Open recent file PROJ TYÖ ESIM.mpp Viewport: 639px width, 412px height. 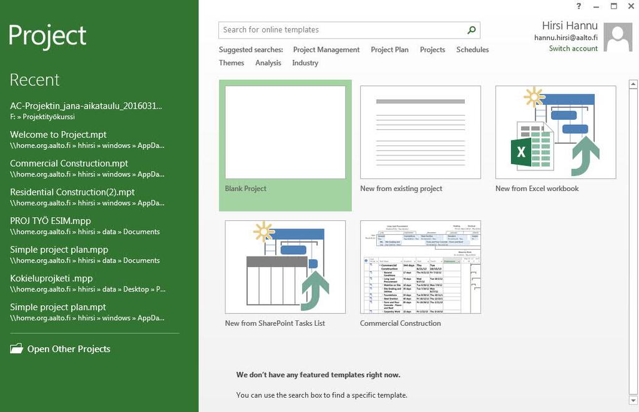click(85, 226)
